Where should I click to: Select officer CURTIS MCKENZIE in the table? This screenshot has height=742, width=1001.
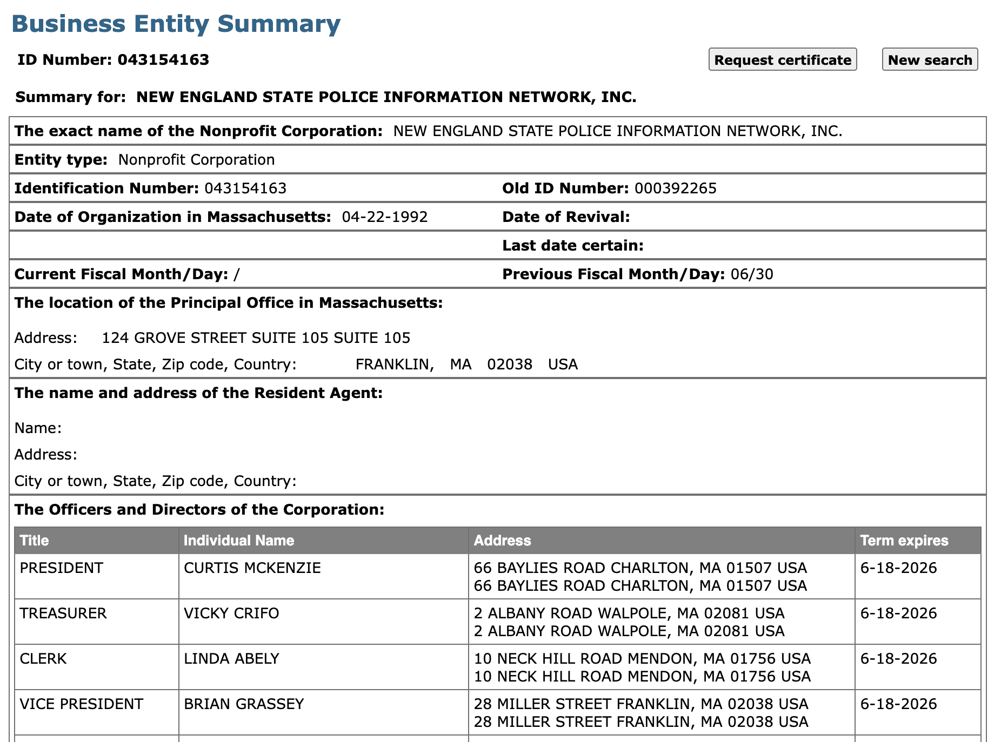coord(252,568)
